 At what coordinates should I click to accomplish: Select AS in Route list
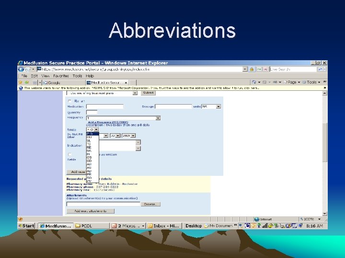pos(92,168)
